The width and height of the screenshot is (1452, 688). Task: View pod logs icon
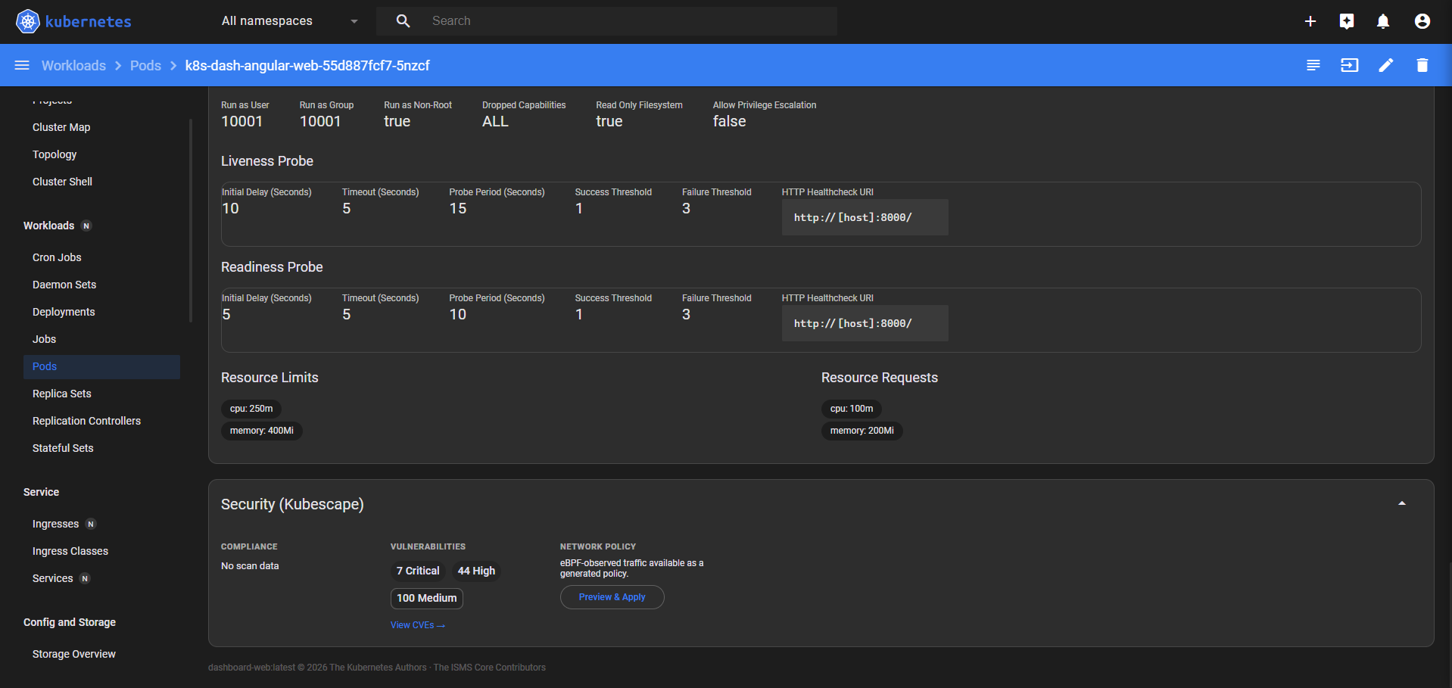tap(1313, 65)
